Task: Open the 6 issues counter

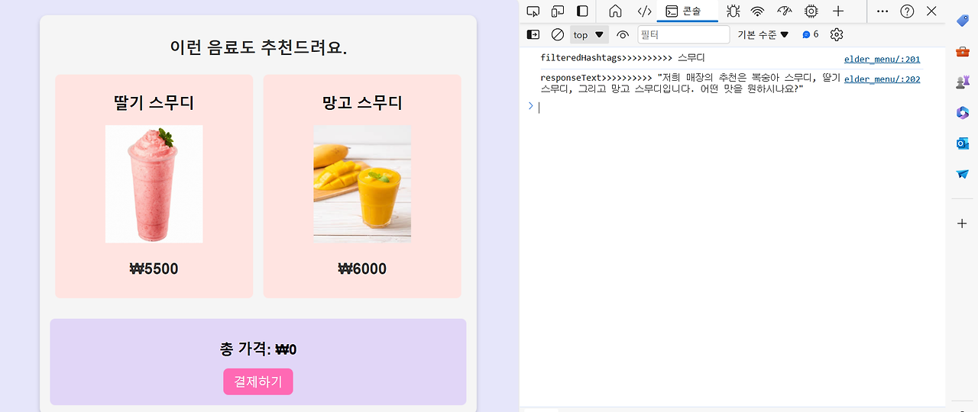Action: pyautogui.click(x=811, y=34)
